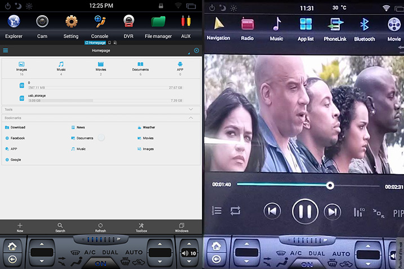Open the Documents bookmark
This screenshot has height=269, width=404.
(82, 138)
